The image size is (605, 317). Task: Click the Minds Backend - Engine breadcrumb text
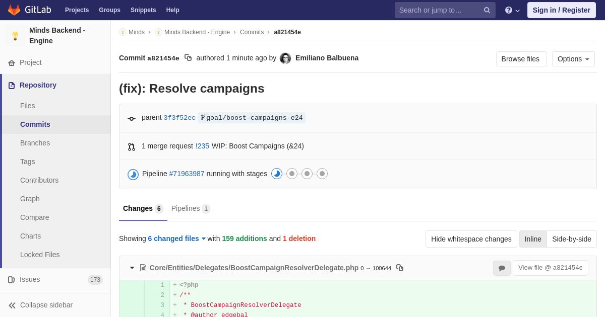coord(197,32)
